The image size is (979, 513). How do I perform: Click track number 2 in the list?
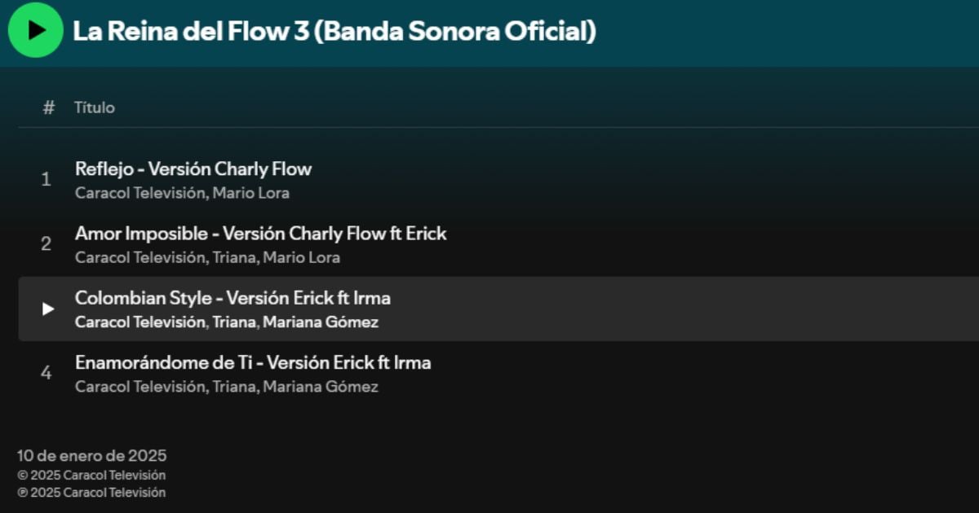[x=47, y=243]
